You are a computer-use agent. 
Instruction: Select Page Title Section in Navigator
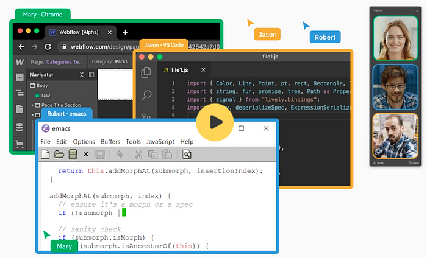click(58, 105)
